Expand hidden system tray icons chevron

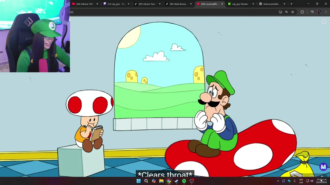(x=278, y=181)
